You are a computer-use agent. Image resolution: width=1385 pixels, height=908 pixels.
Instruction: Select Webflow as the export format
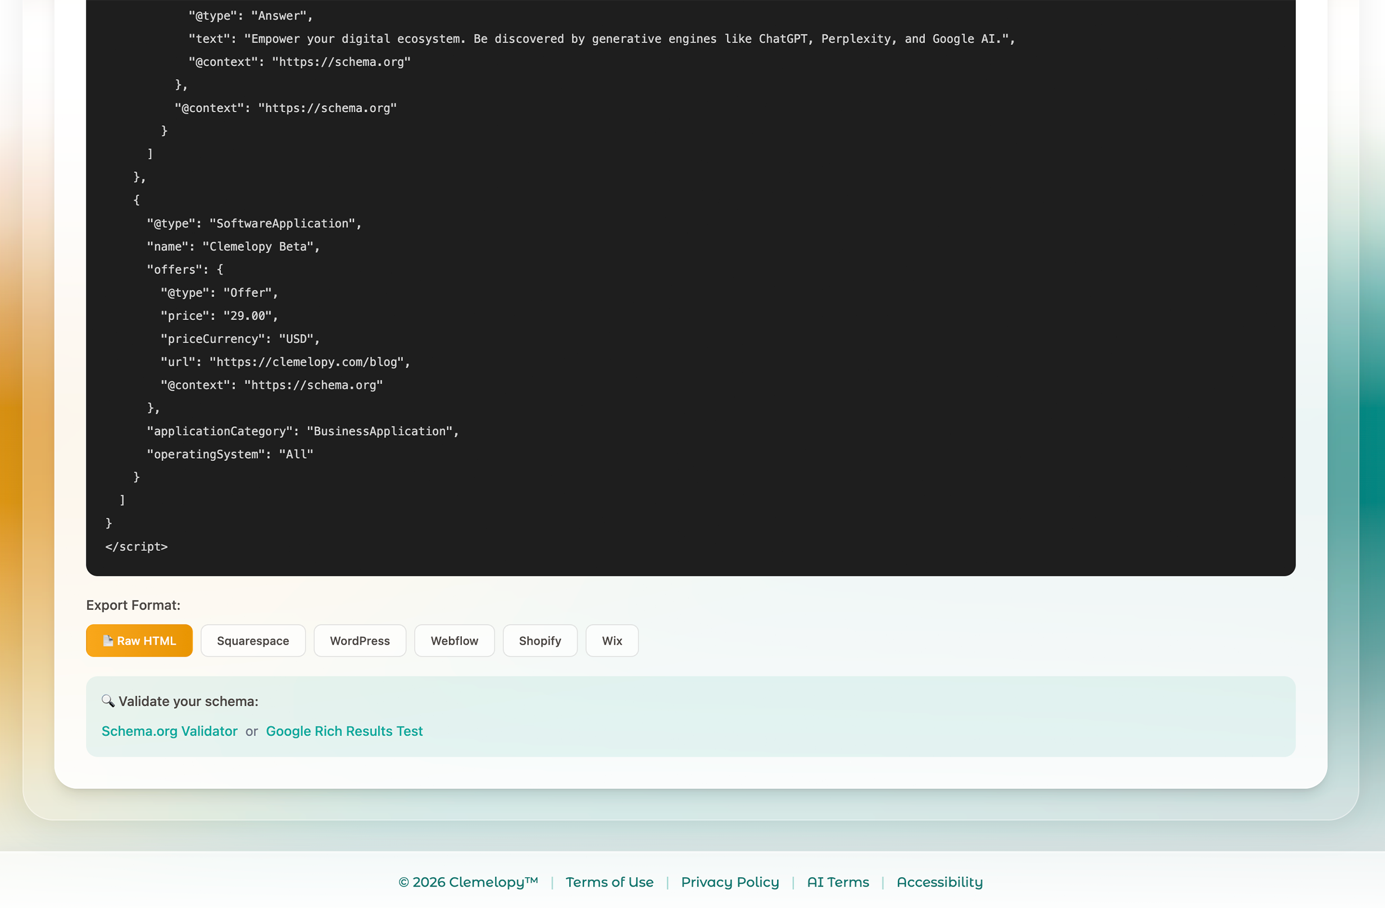click(x=454, y=640)
